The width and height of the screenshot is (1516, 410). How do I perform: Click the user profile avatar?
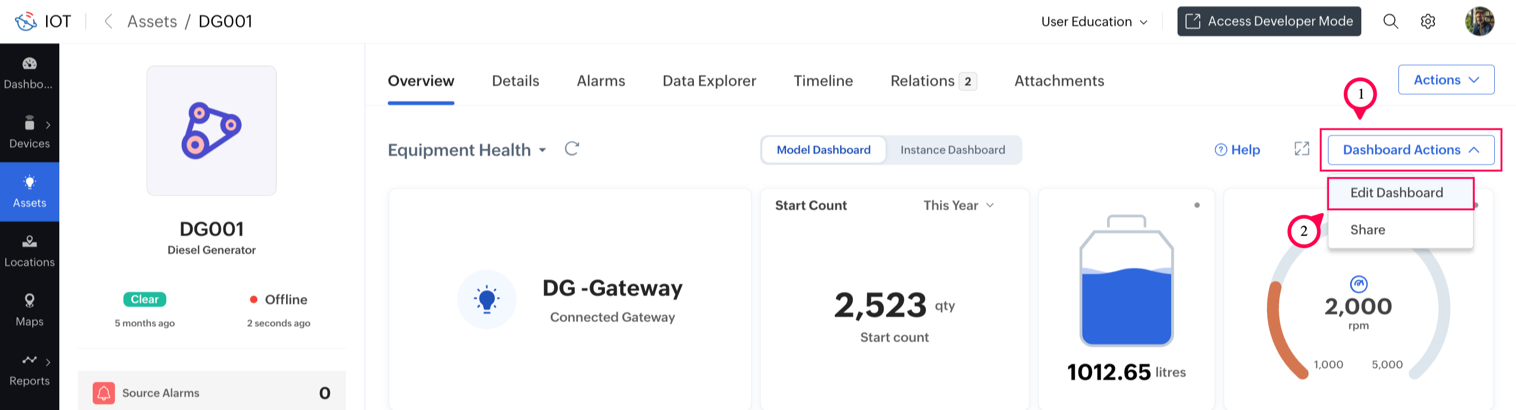point(1479,22)
